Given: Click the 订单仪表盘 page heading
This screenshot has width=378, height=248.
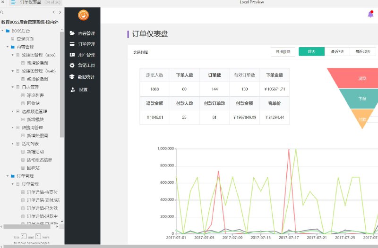Looking at the screenshot, I should click(150, 34).
